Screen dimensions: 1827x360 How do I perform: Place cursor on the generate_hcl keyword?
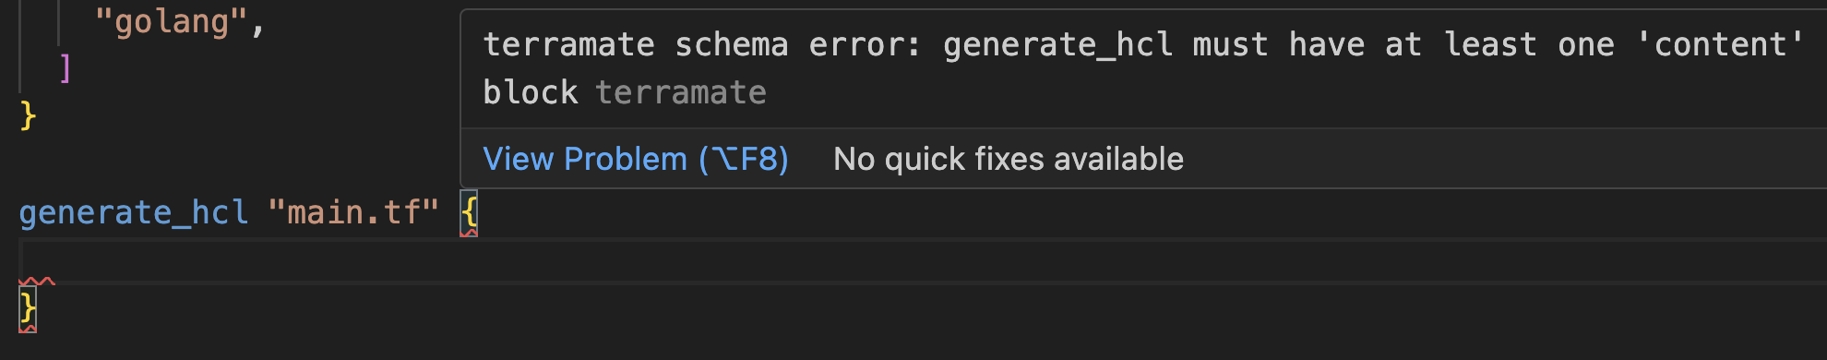(x=134, y=212)
